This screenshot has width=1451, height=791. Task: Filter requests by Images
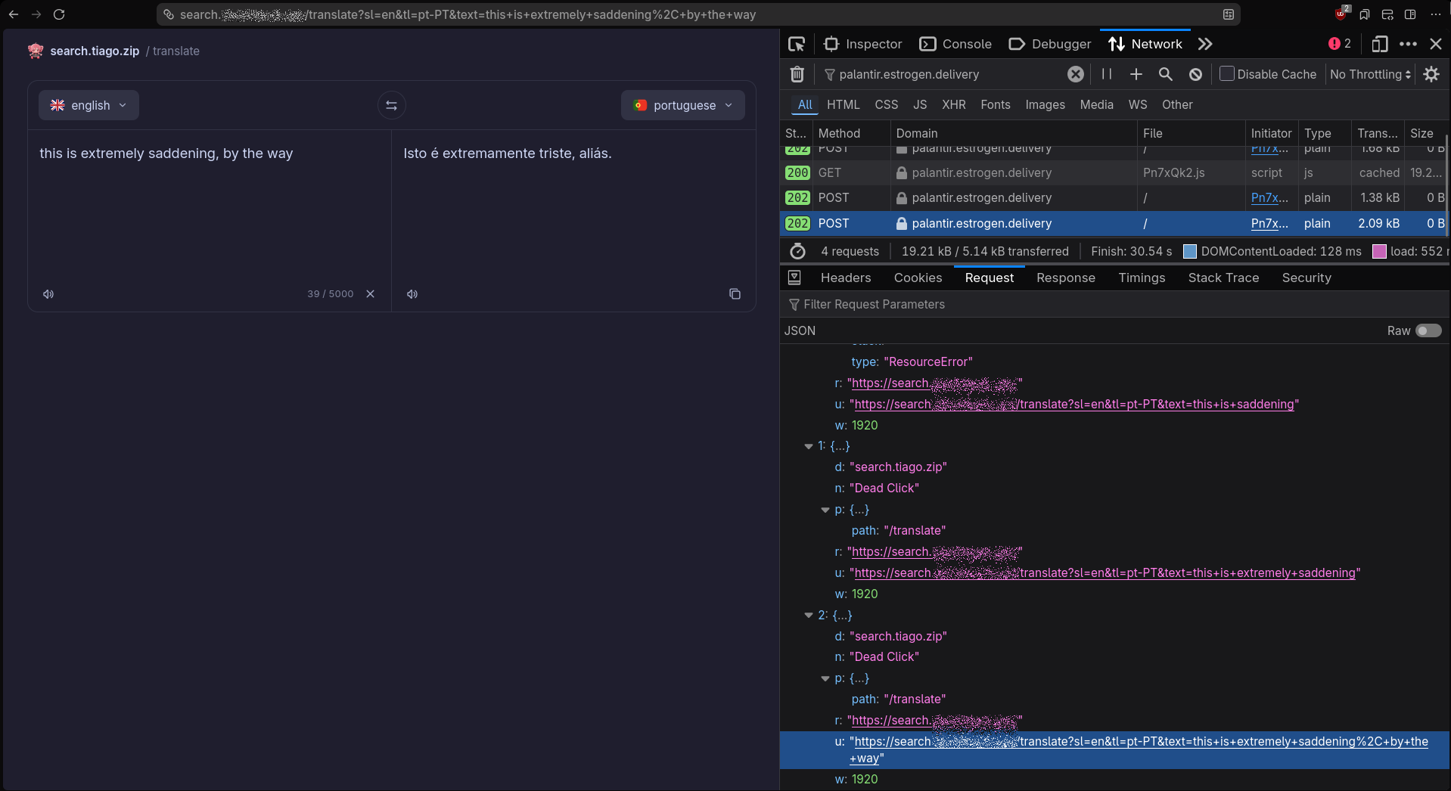tap(1045, 104)
